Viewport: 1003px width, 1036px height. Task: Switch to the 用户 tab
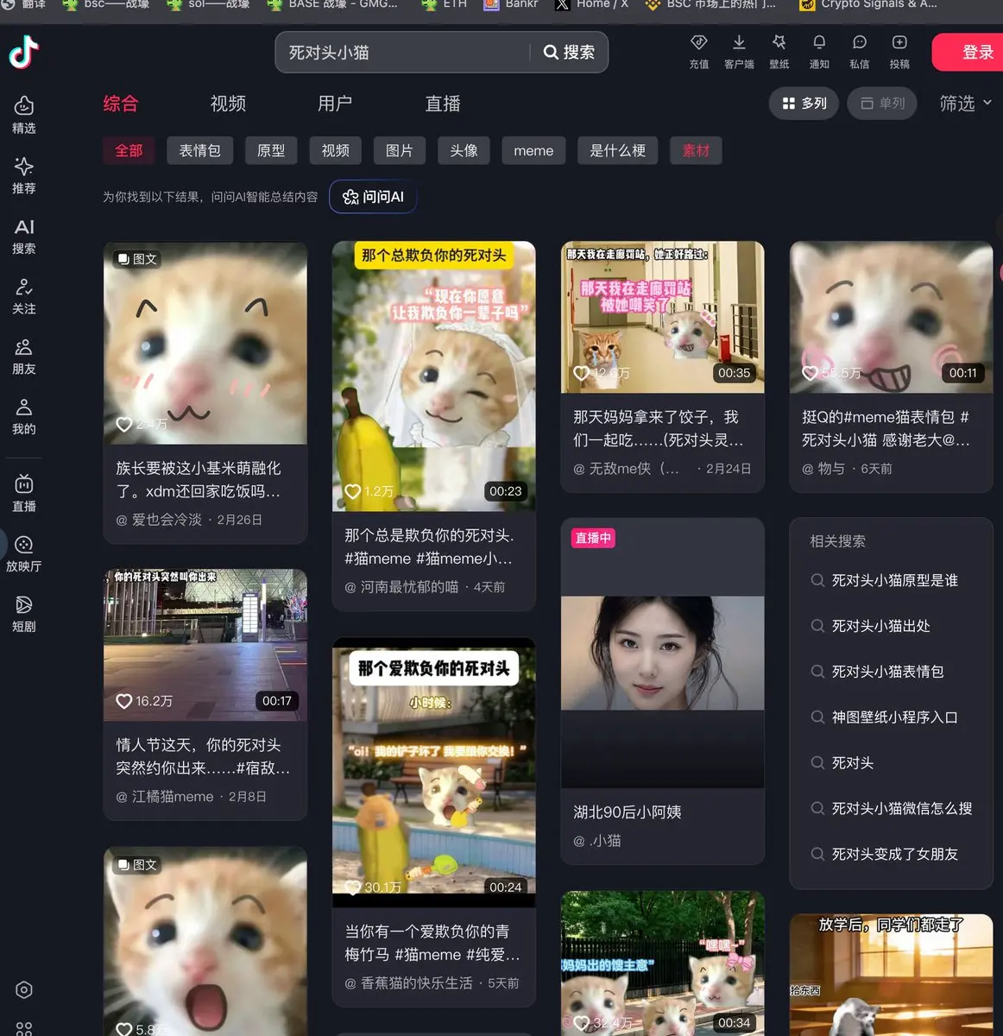point(335,104)
